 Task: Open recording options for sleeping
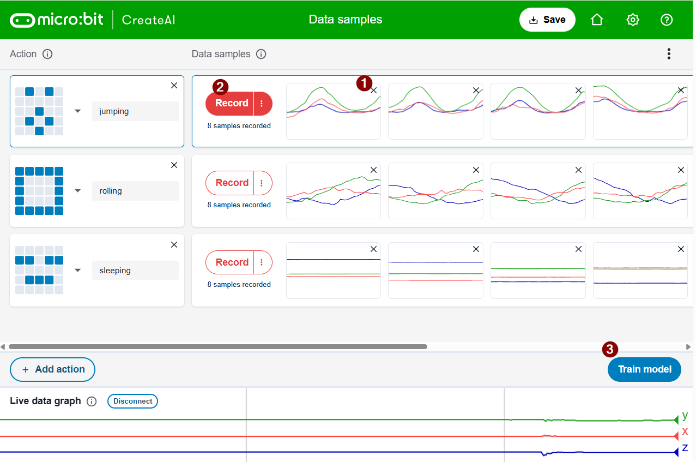pos(262,262)
